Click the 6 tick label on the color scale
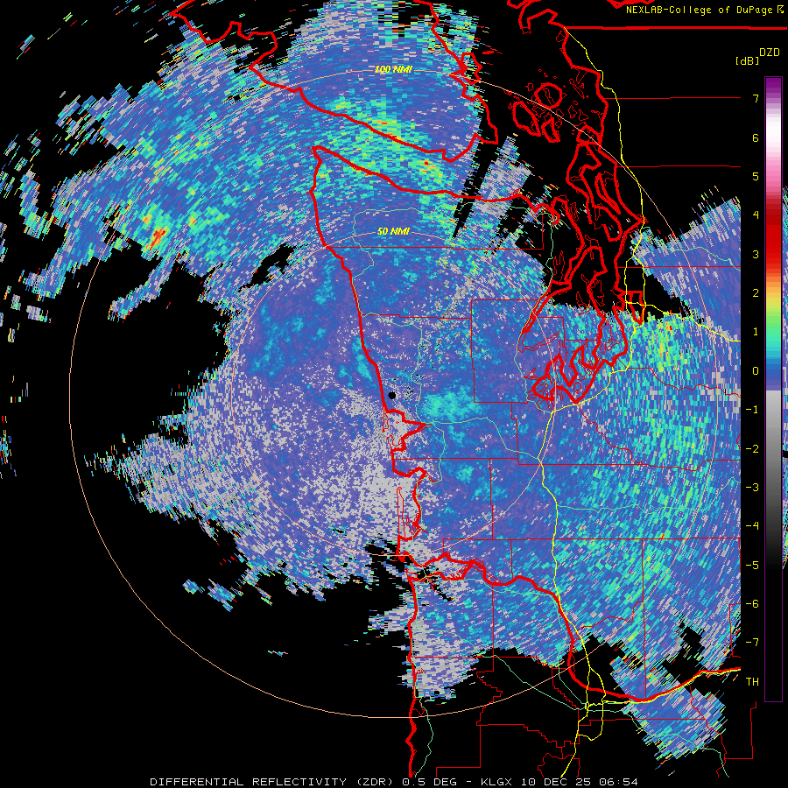The image size is (788, 788). pyautogui.click(x=756, y=137)
